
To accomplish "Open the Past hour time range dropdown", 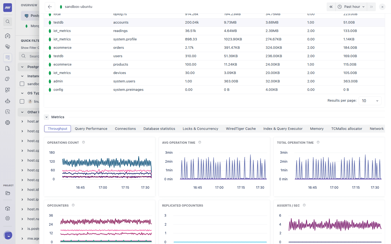I will click(x=351, y=7).
